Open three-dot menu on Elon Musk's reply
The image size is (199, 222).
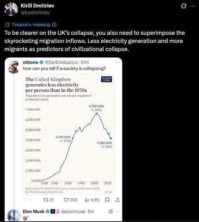point(118,212)
